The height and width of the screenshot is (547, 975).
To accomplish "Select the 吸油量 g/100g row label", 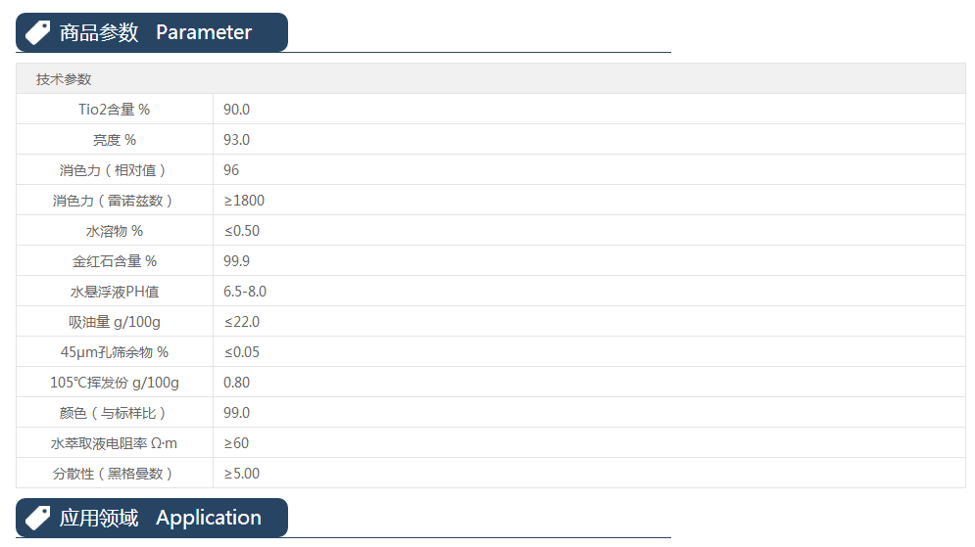I will (x=115, y=322).
